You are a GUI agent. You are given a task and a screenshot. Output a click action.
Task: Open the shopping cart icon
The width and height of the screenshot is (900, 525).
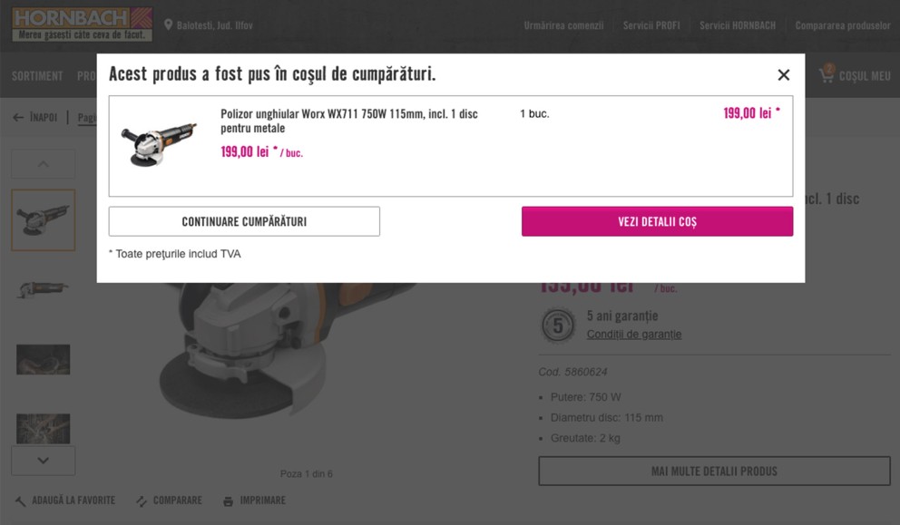pos(826,75)
